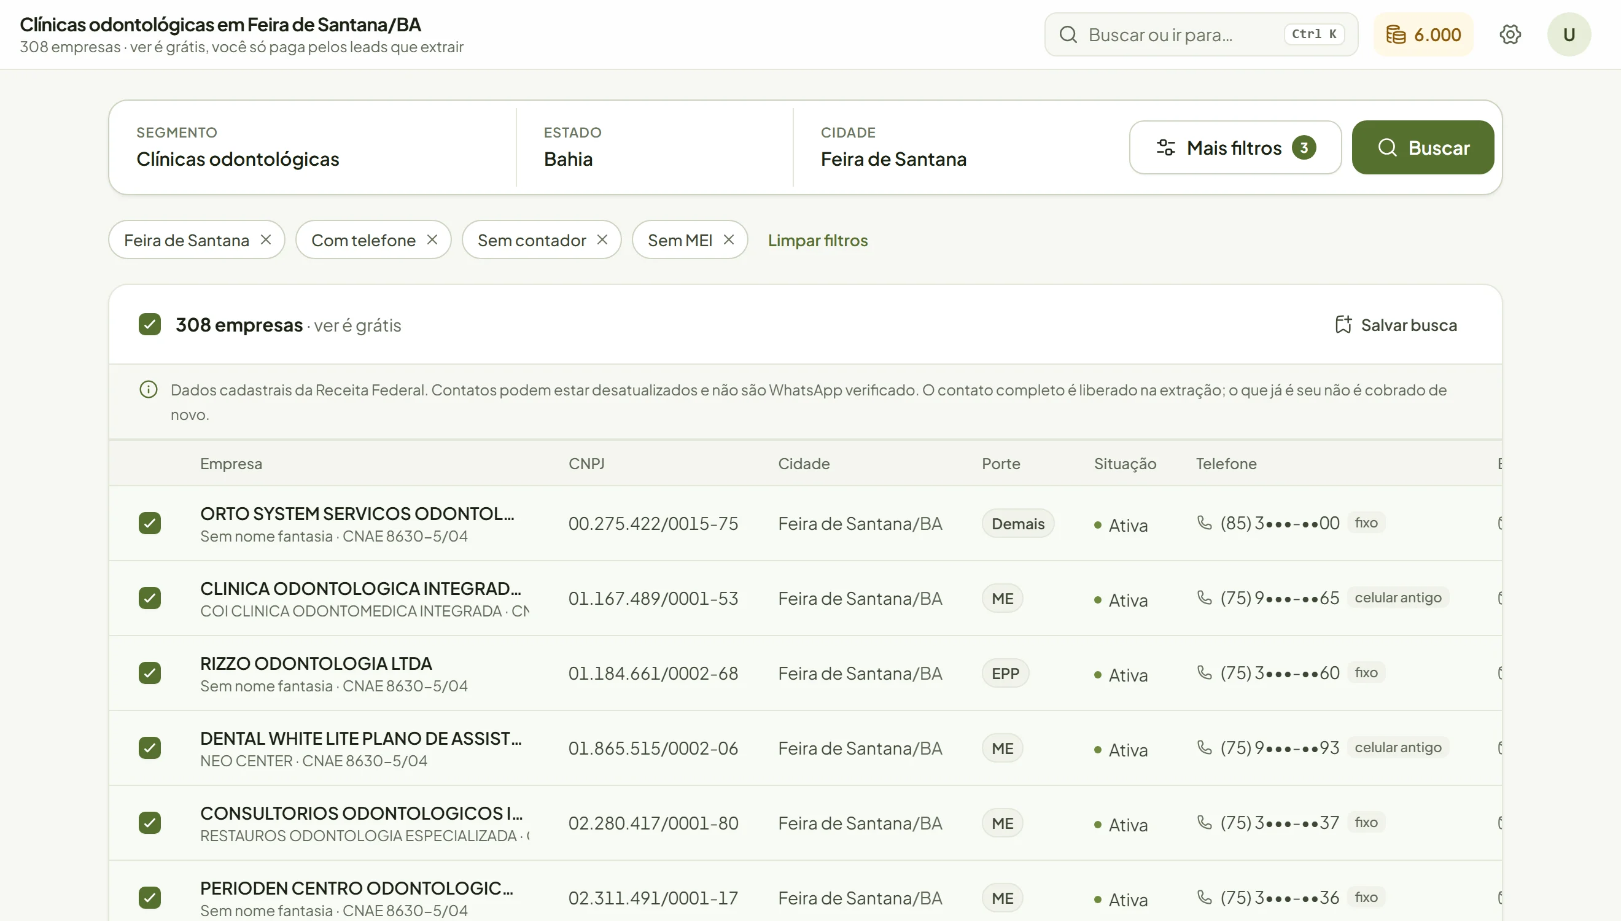The width and height of the screenshot is (1621, 921).
Task: Click phone icon in PERIODEN CENTRO row
Action: [x=1204, y=897]
